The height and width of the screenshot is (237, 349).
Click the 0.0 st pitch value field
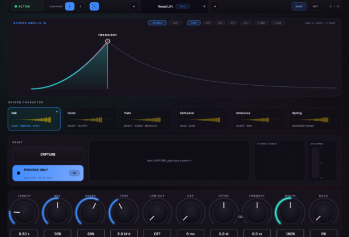(x=223, y=234)
